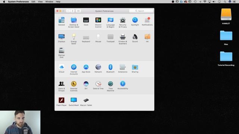Click the back navigation arrow
239x134 pixels.
point(68,11)
